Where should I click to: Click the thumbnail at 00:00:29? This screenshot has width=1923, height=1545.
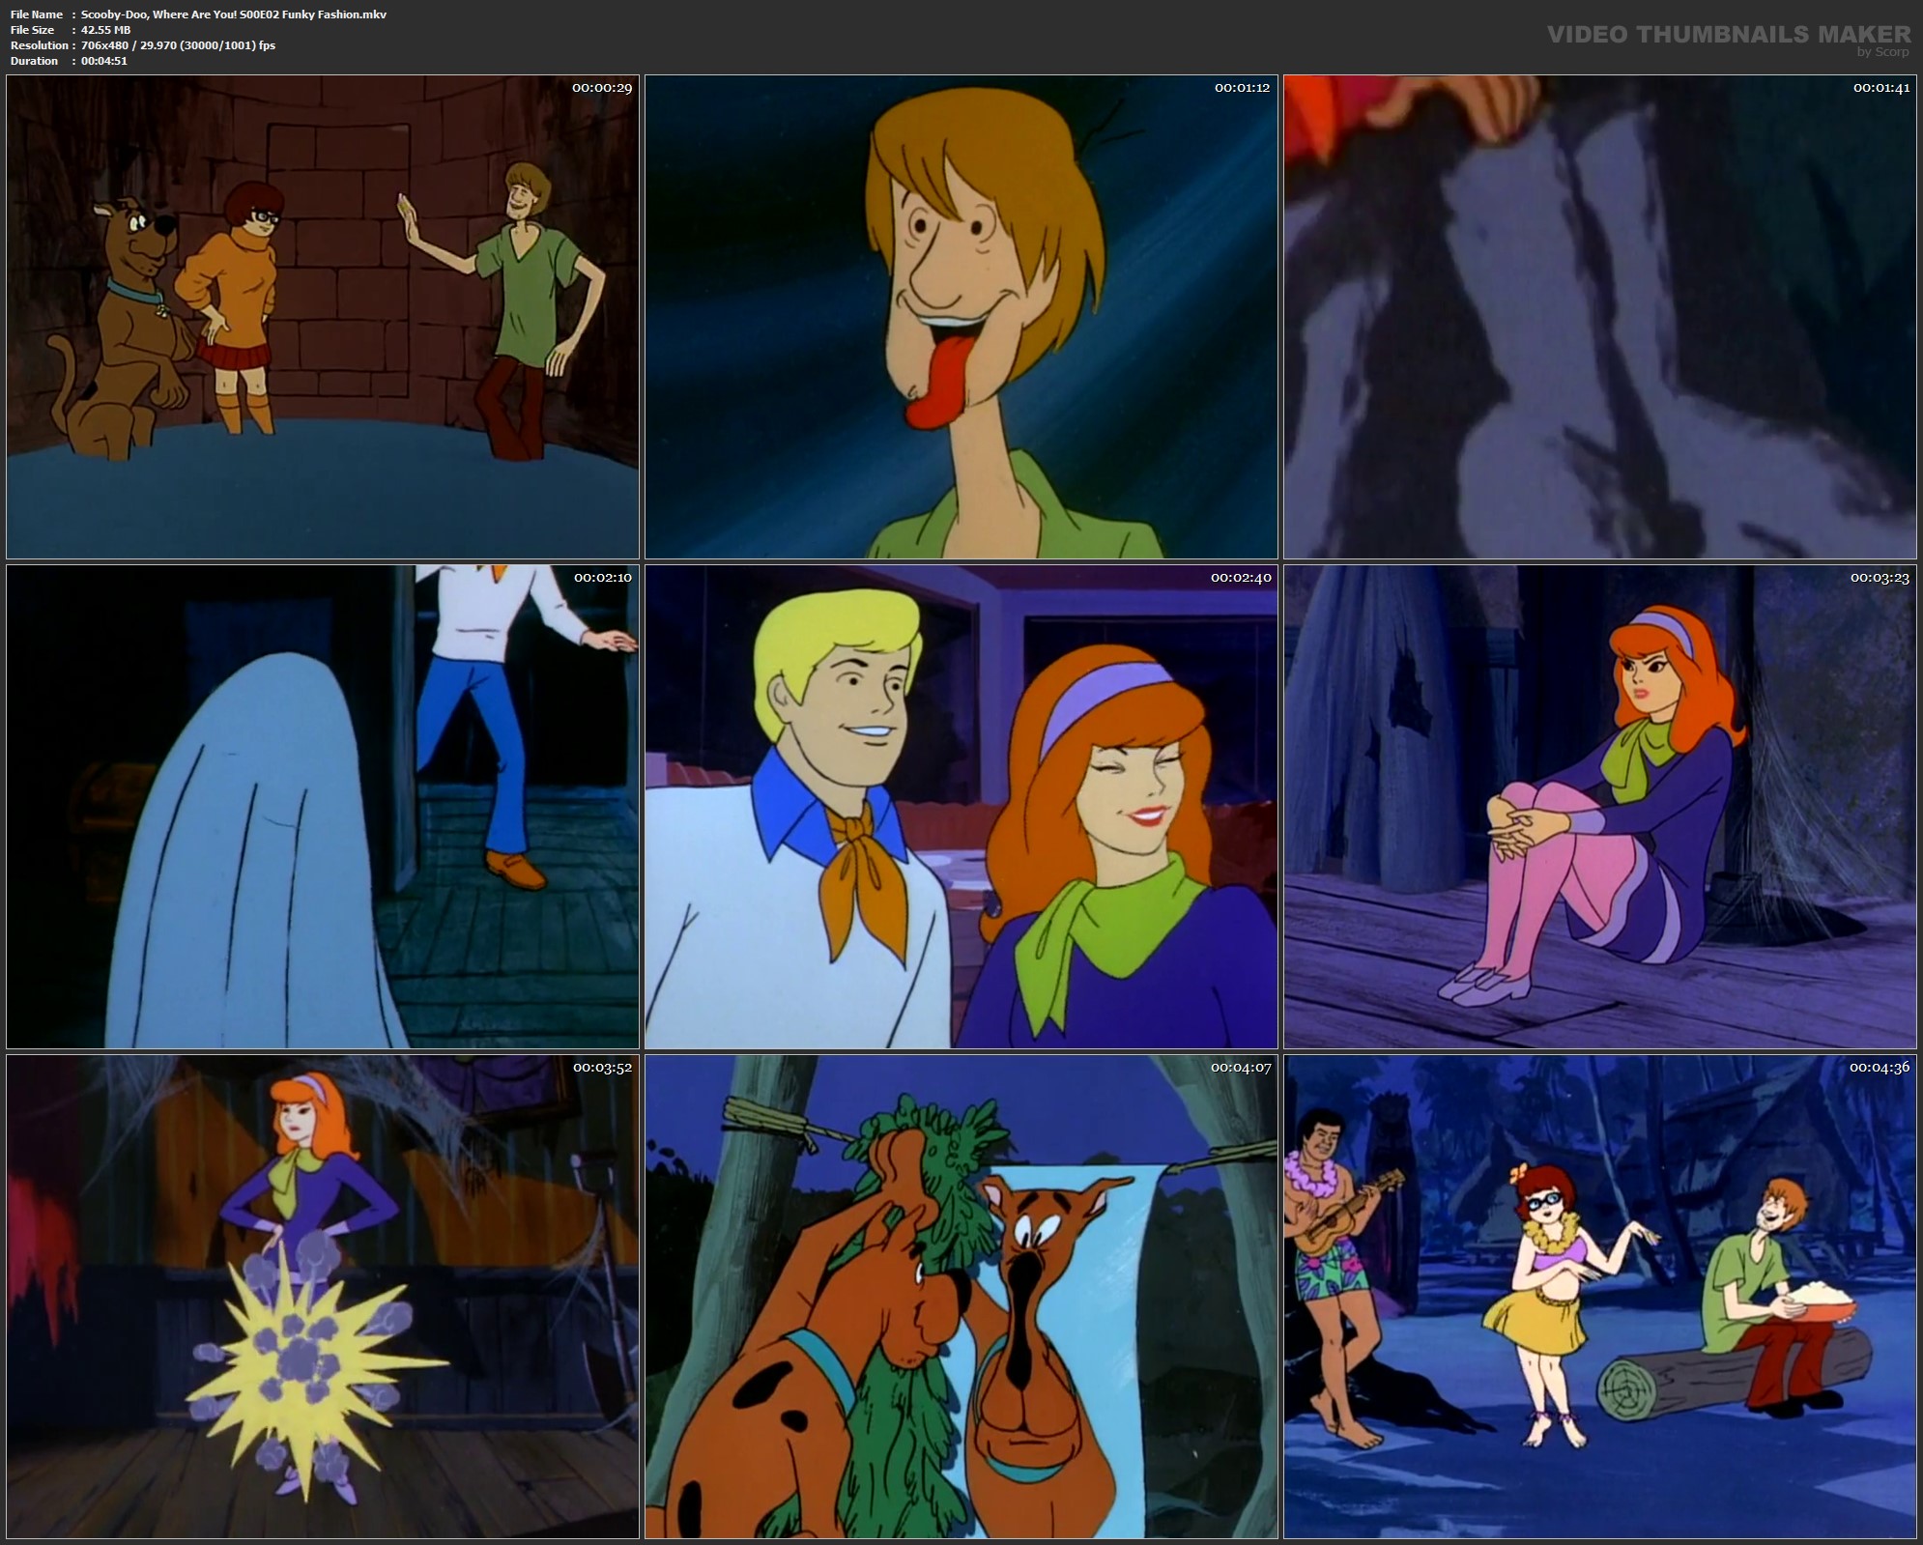click(322, 317)
